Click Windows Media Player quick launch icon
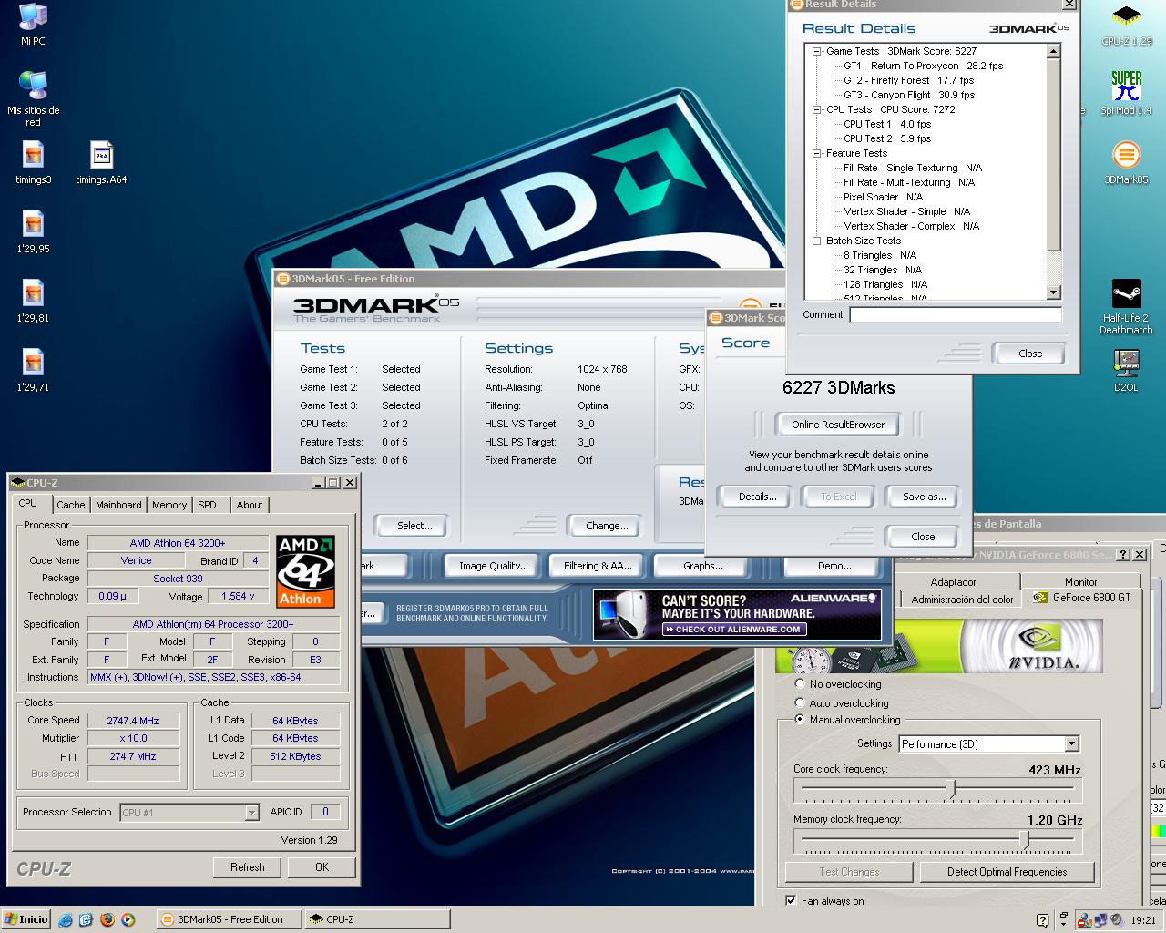This screenshot has width=1166, height=933. (128, 919)
